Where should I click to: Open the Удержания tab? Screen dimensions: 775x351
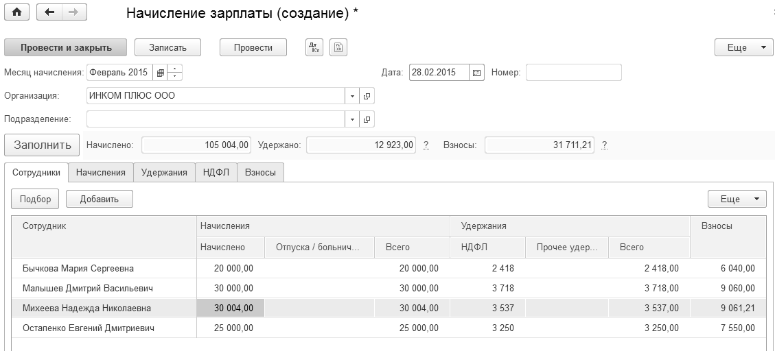coord(164,173)
